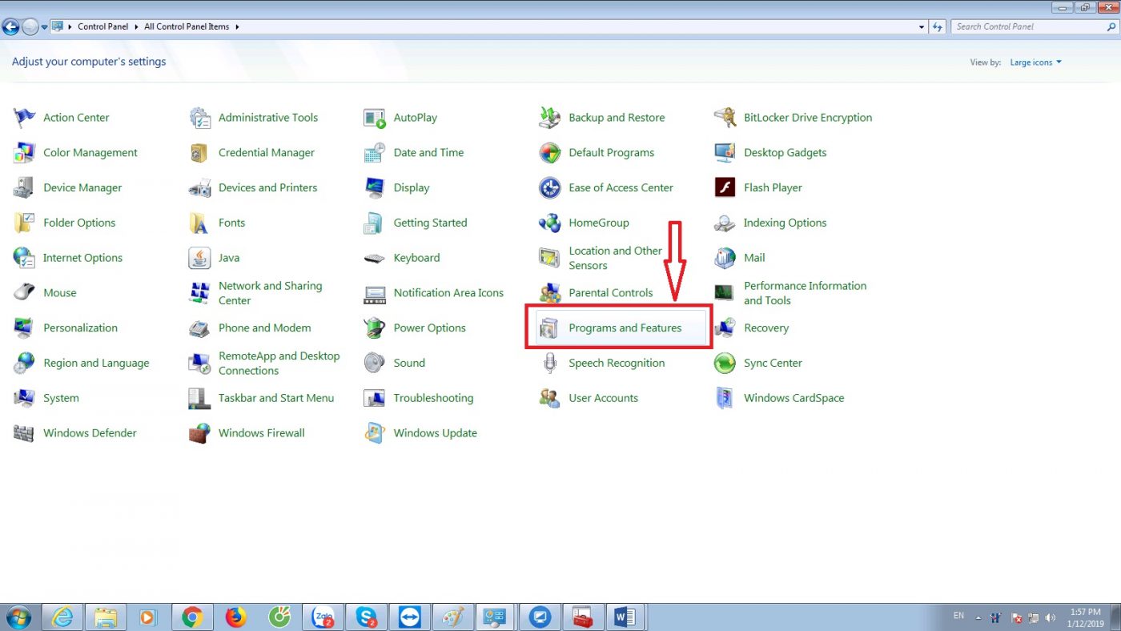The height and width of the screenshot is (631, 1121).
Task: Open the View by Large icons dropdown
Action: pyautogui.click(x=1035, y=62)
